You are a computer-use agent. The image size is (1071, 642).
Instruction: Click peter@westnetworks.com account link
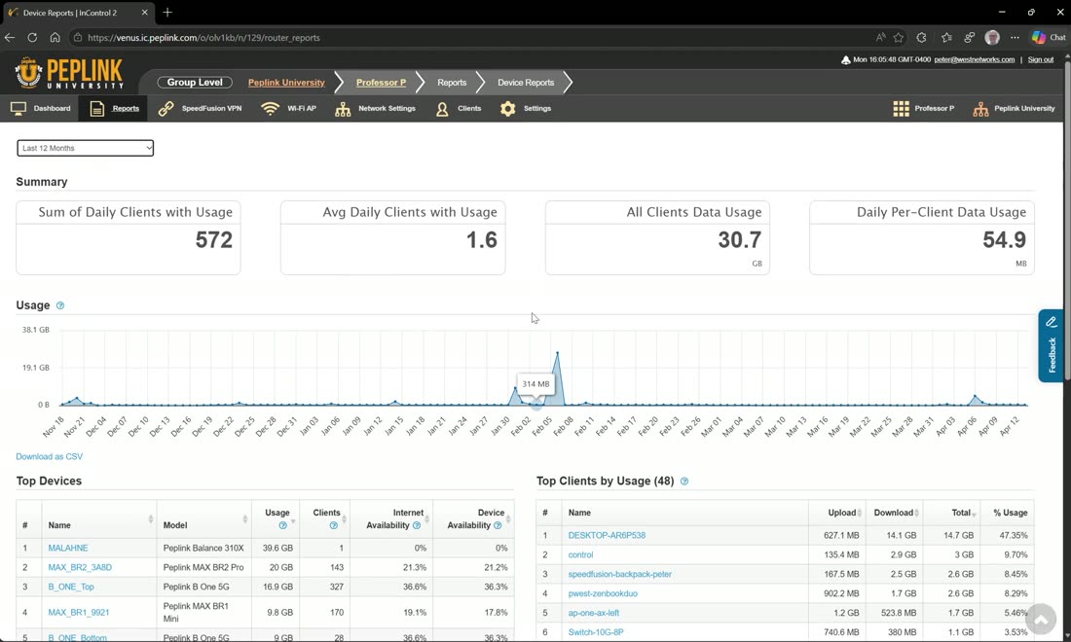pyautogui.click(x=974, y=59)
